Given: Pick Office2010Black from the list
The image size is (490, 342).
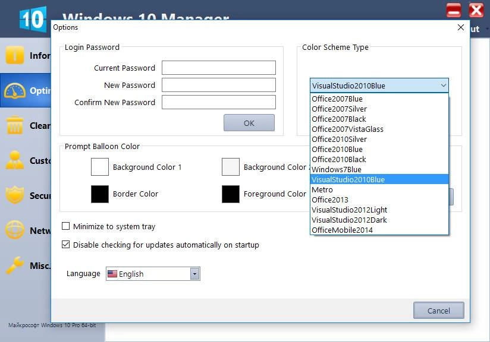Looking at the screenshot, I should tap(379, 160).
